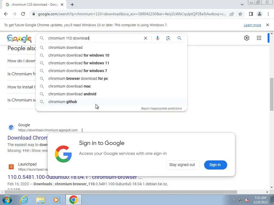Viewport: 274px width, 205px height.
Task: Bookmark this page with the star icon
Action: 240,14
